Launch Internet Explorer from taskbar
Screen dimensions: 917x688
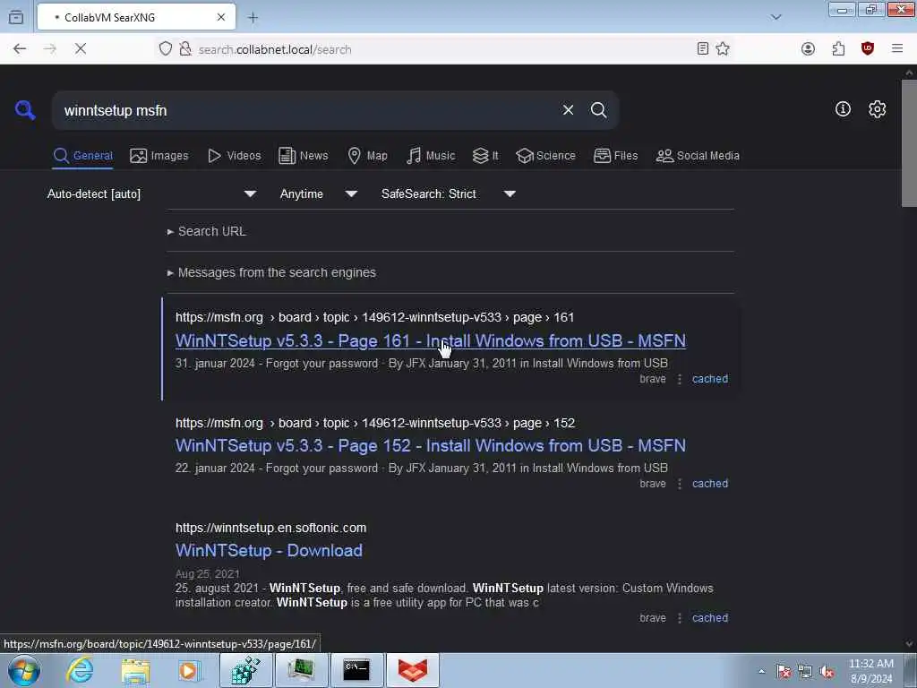coord(80,670)
